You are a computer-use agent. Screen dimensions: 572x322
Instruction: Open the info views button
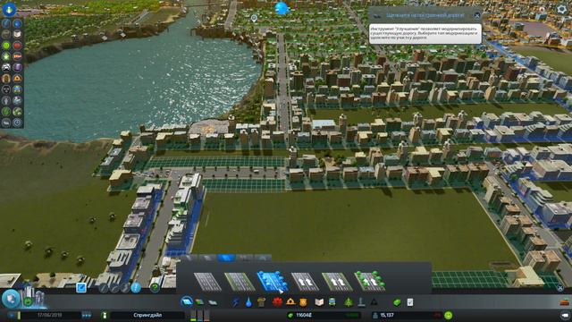(x=9, y=10)
